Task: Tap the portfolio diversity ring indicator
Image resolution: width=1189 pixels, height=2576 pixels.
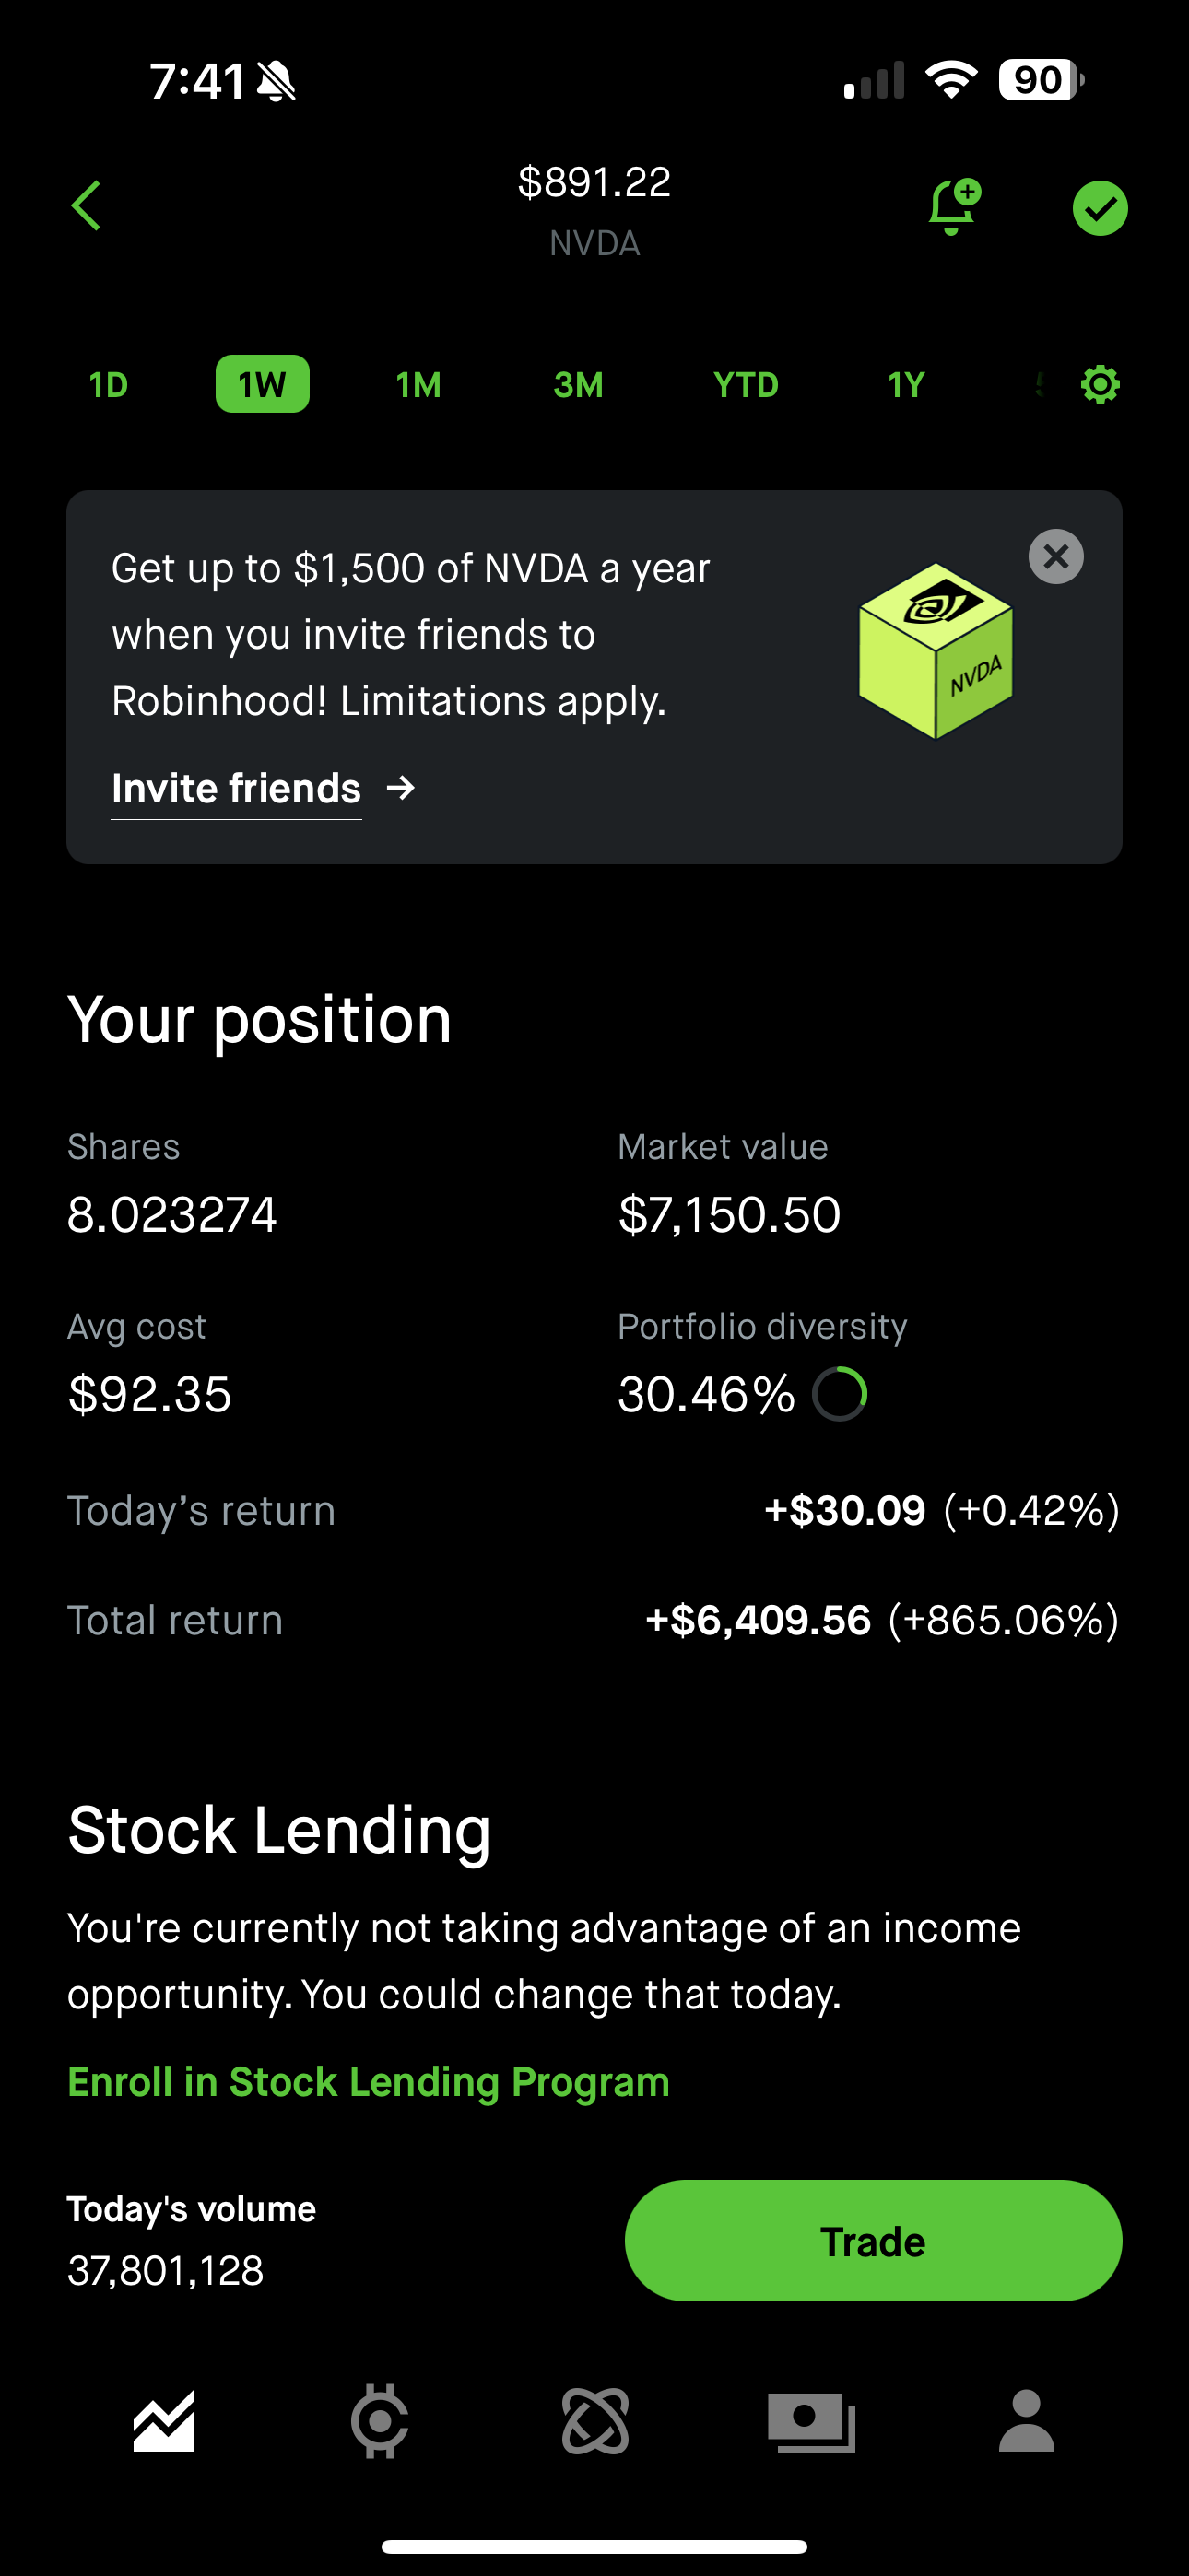Action: tap(840, 1394)
